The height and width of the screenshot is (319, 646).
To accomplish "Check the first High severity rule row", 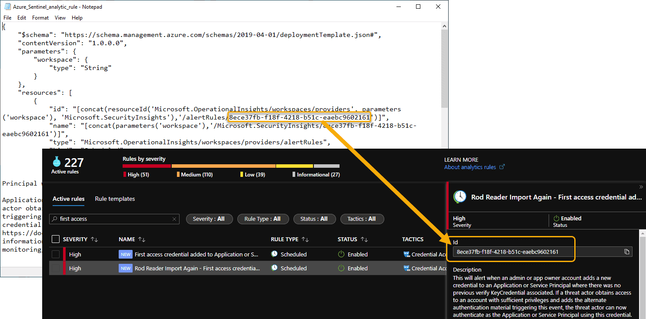I will [x=56, y=254].
